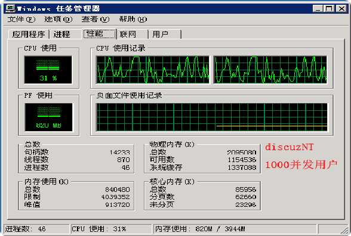Click the 句柄数 value 14233

click(120, 152)
